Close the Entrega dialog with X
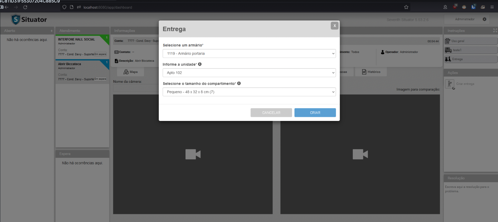 click(x=334, y=26)
